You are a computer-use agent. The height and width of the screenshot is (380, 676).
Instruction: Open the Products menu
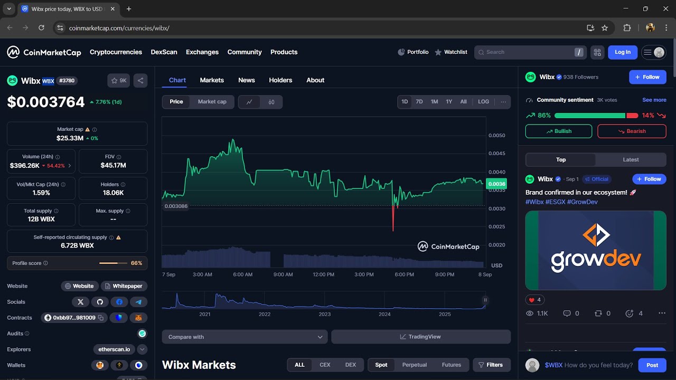[x=284, y=52]
